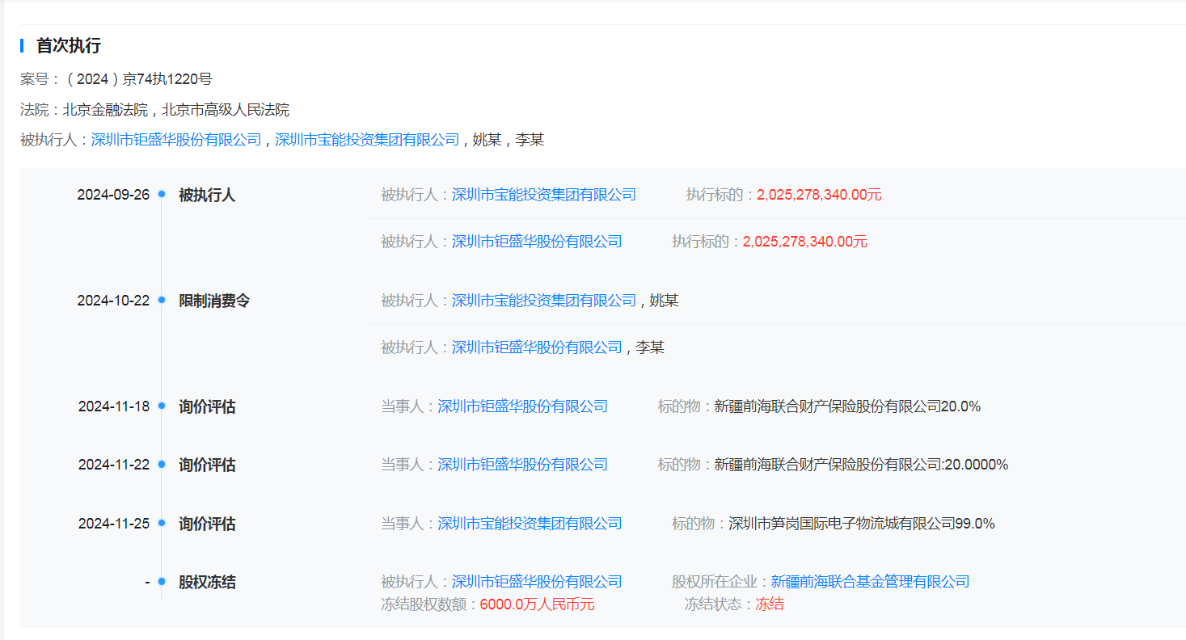Click the 2024-11-22 询价评估 timeline dot

point(162,465)
